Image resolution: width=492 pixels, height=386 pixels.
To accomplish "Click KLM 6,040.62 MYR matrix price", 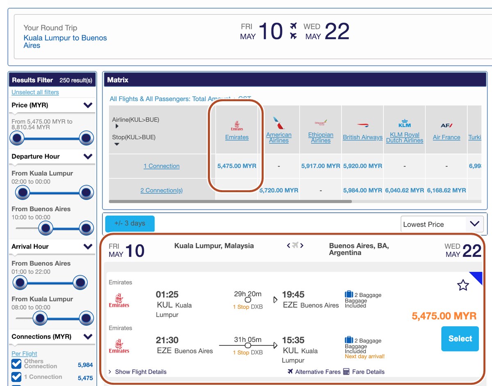I will coord(405,190).
